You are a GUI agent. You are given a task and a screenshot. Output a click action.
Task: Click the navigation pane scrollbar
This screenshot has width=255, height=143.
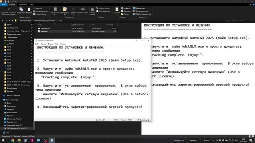point(34,79)
